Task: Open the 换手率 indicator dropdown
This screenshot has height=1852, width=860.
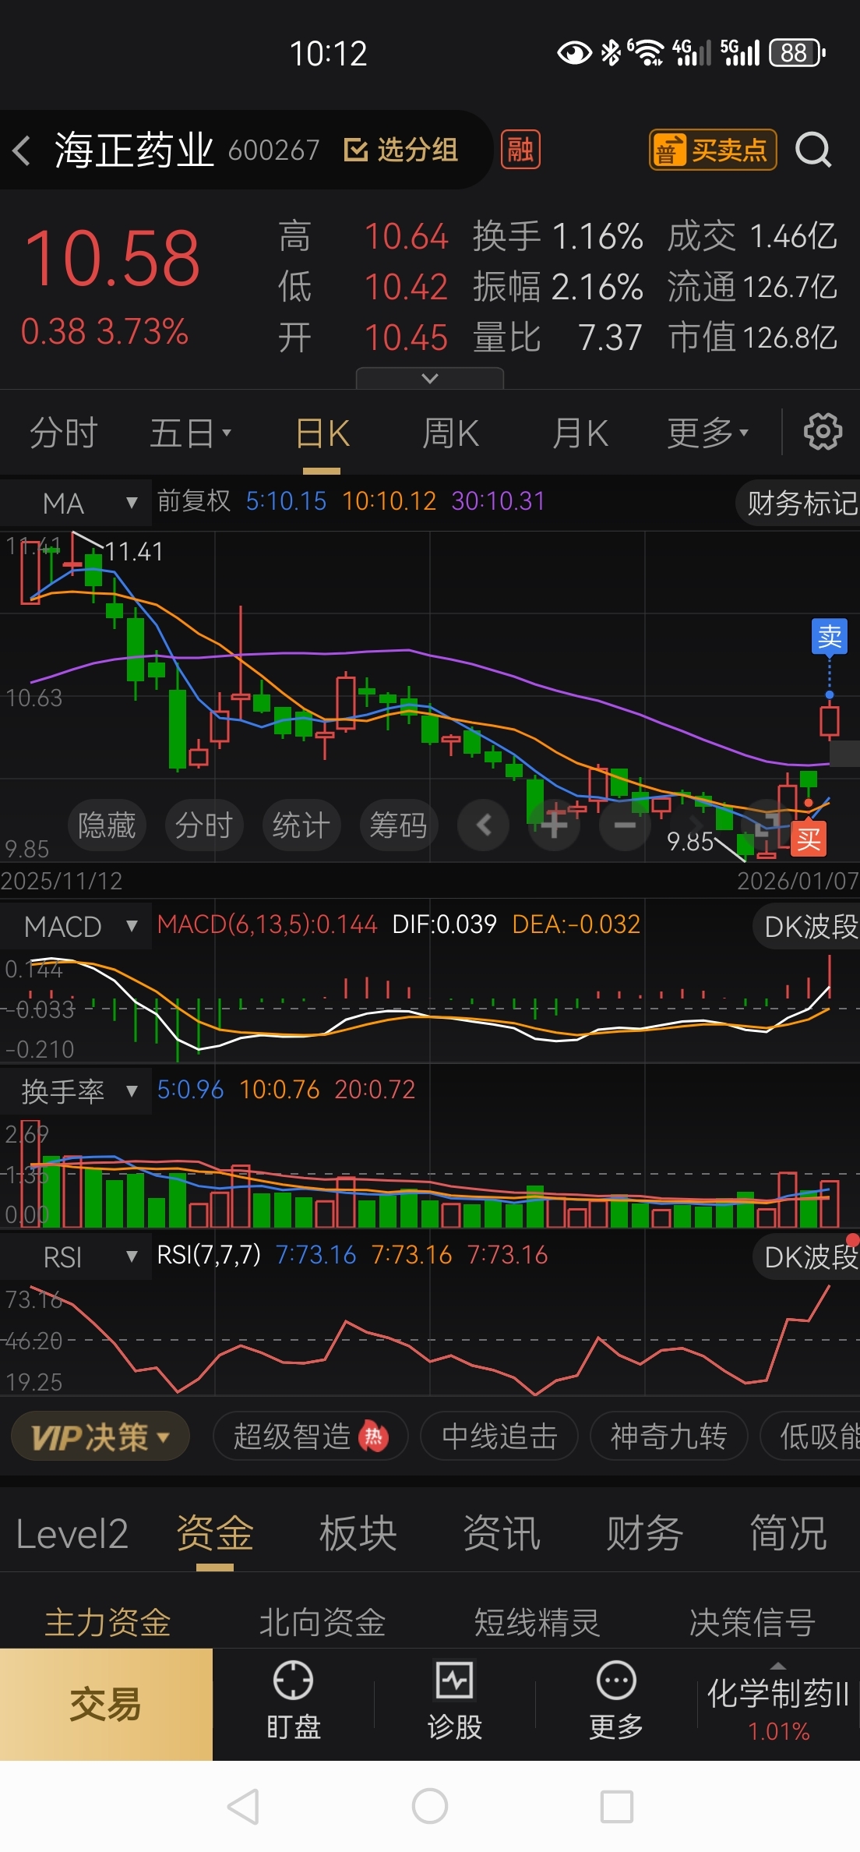Action: (x=76, y=1092)
